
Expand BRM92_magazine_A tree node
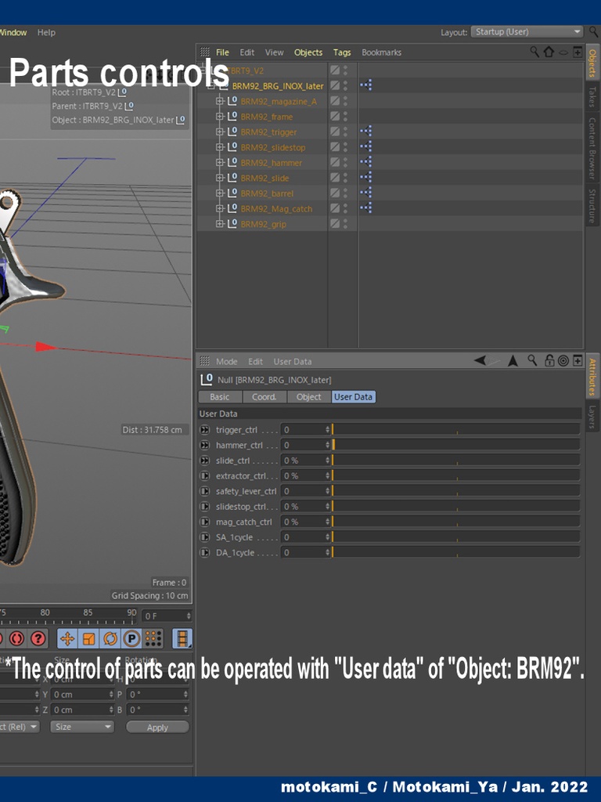pyautogui.click(x=220, y=101)
